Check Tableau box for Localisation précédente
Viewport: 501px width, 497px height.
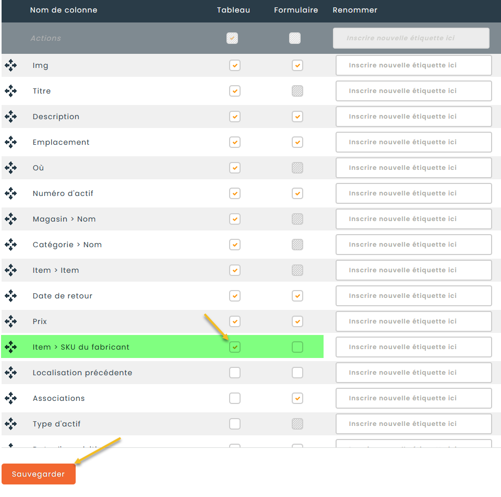click(x=235, y=373)
